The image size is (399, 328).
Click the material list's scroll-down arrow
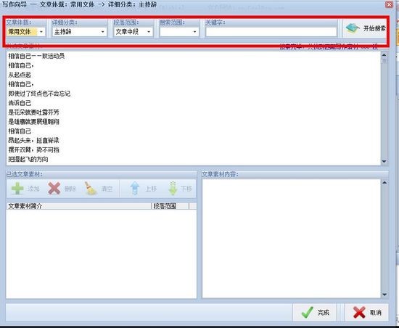(384, 161)
